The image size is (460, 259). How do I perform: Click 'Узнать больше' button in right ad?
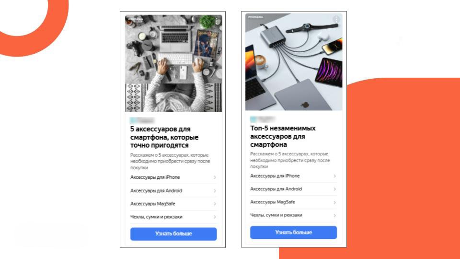pos(293,232)
